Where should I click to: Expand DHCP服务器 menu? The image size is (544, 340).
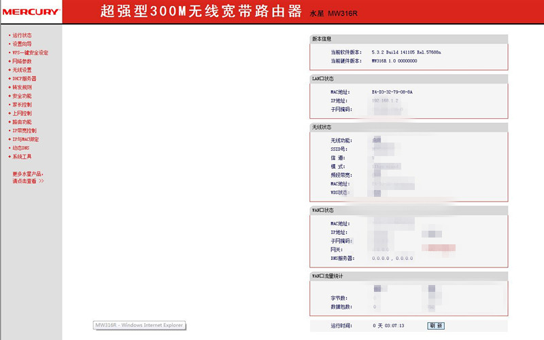(x=24, y=79)
